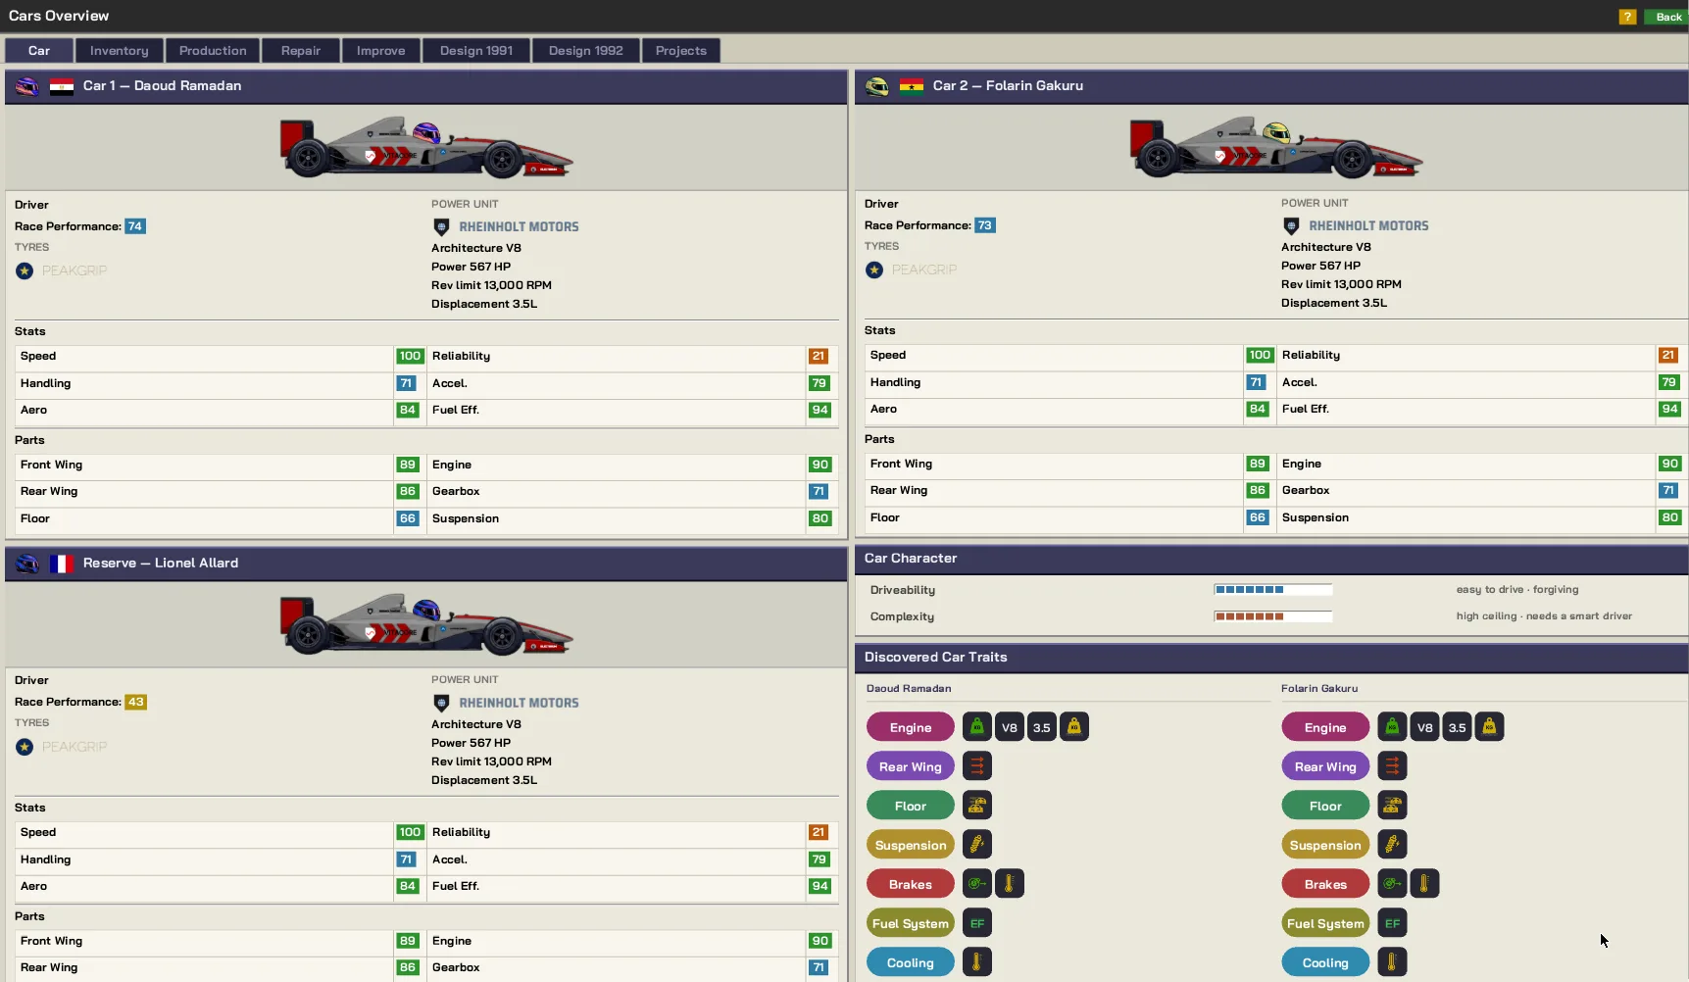
Task: Click the Car 2 race car thumbnail
Action: [1276, 148]
